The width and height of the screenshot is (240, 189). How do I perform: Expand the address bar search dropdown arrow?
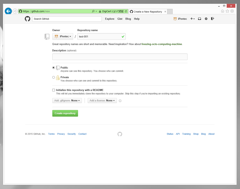tap(96, 11)
